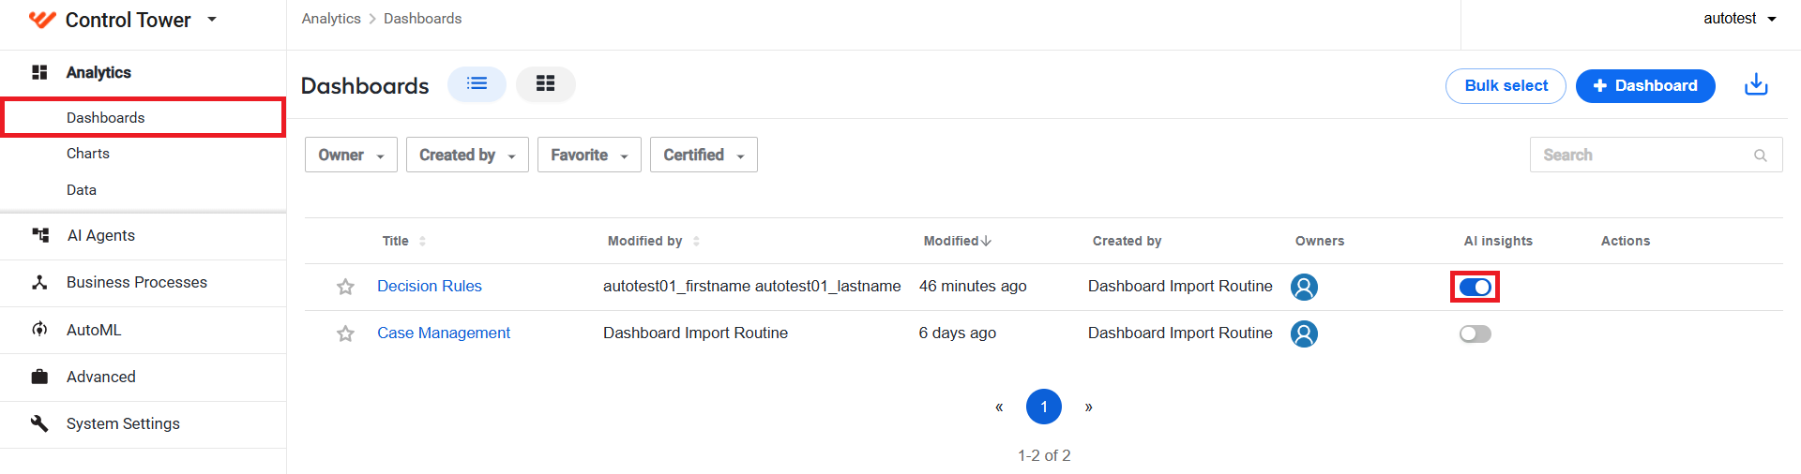Disable AI insights for Decision Rules

(x=1476, y=287)
